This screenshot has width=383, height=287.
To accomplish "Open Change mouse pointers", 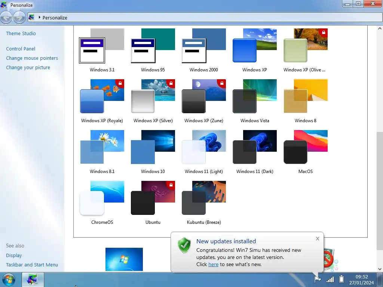I will click(x=32, y=58).
